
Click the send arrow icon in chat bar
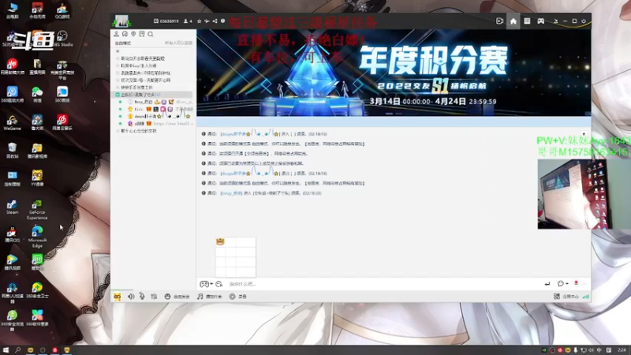(547, 284)
